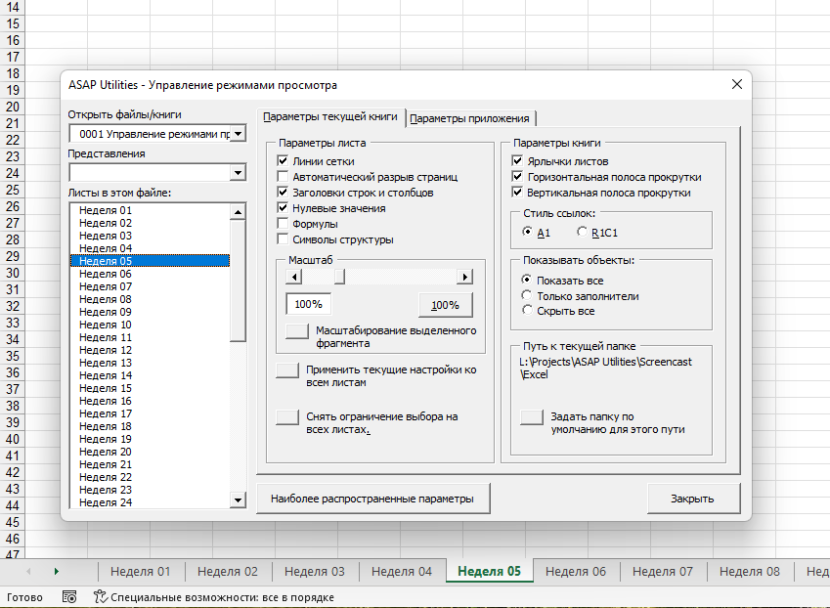
Task: Click Снять ограничение выбора button
Action: (x=287, y=417)
